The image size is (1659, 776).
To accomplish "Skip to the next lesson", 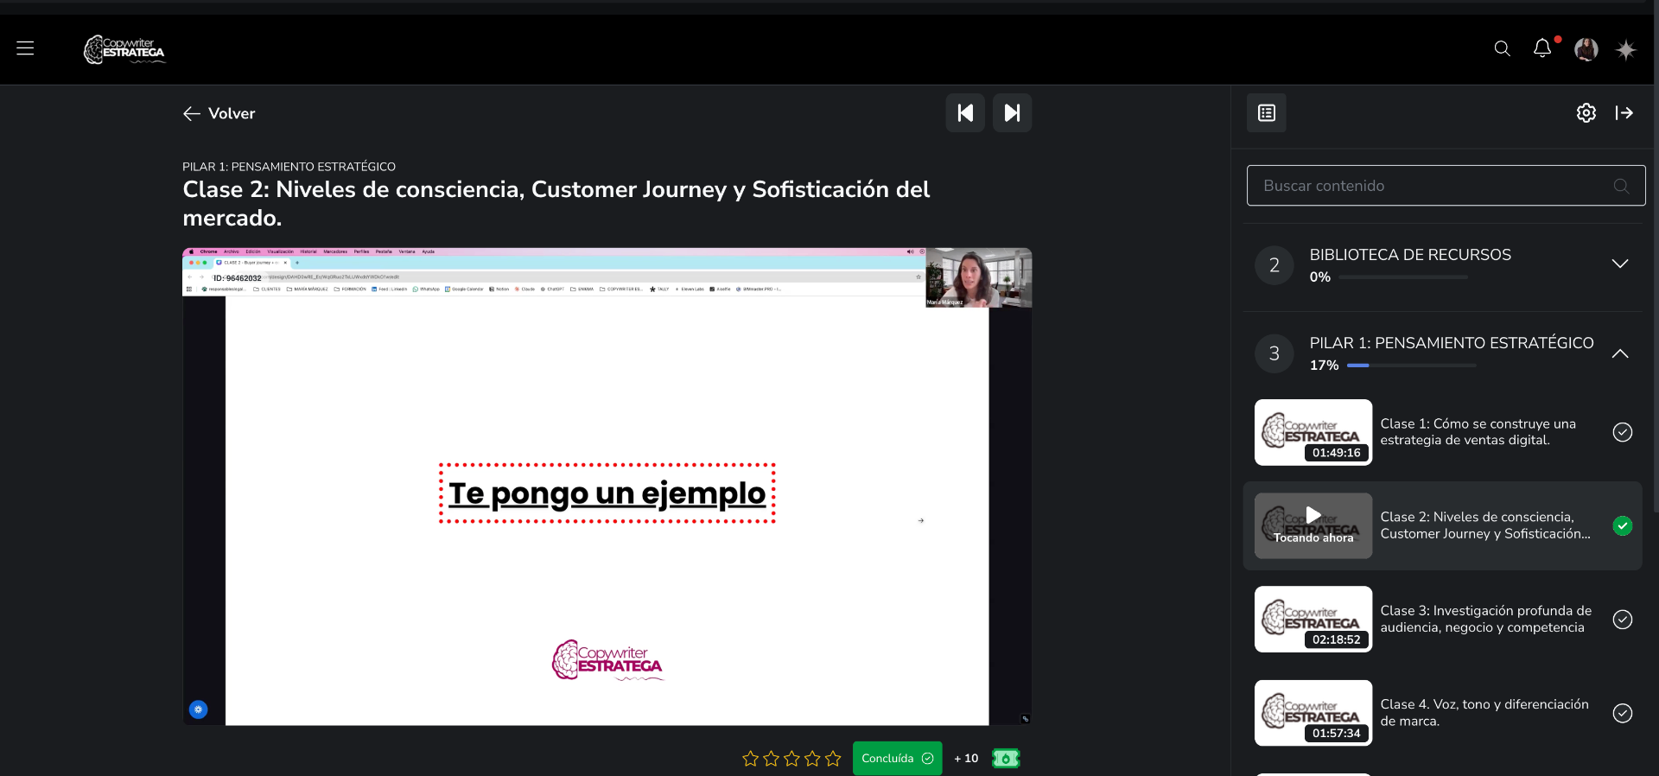I will point(1012,112).
